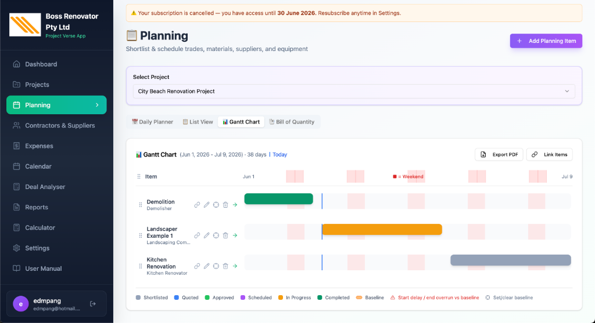595x323 pixels.
Task: Click the Kitchen Renovator subtitle text
Action: pyautogui.click(x=167, y=273)
